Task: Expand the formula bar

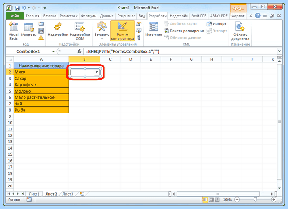Action: tap(279, 51)
